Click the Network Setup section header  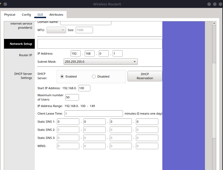pos(19,44)
